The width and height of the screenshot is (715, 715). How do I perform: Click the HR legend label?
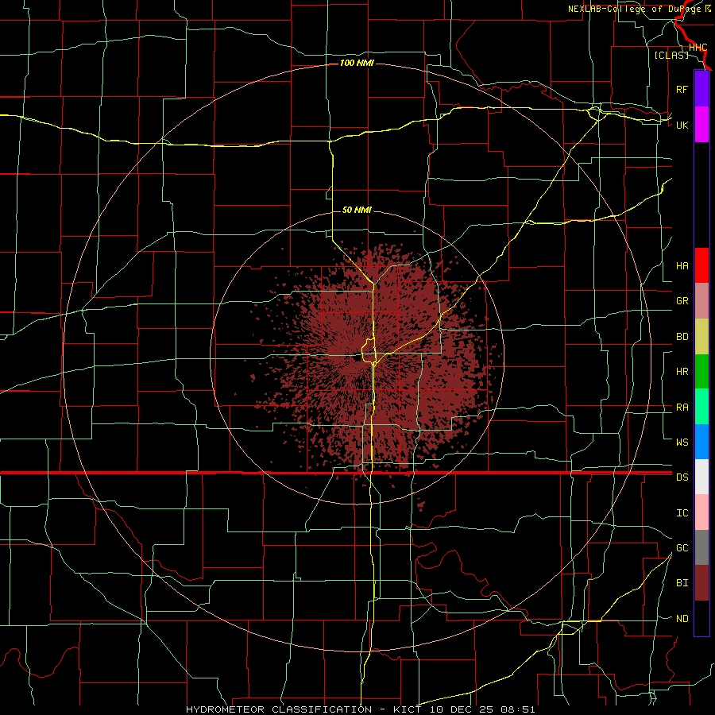coord(682,372)
